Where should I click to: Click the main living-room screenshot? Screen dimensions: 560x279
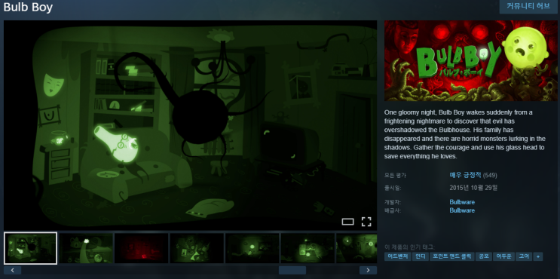click(x=191, y=125)
